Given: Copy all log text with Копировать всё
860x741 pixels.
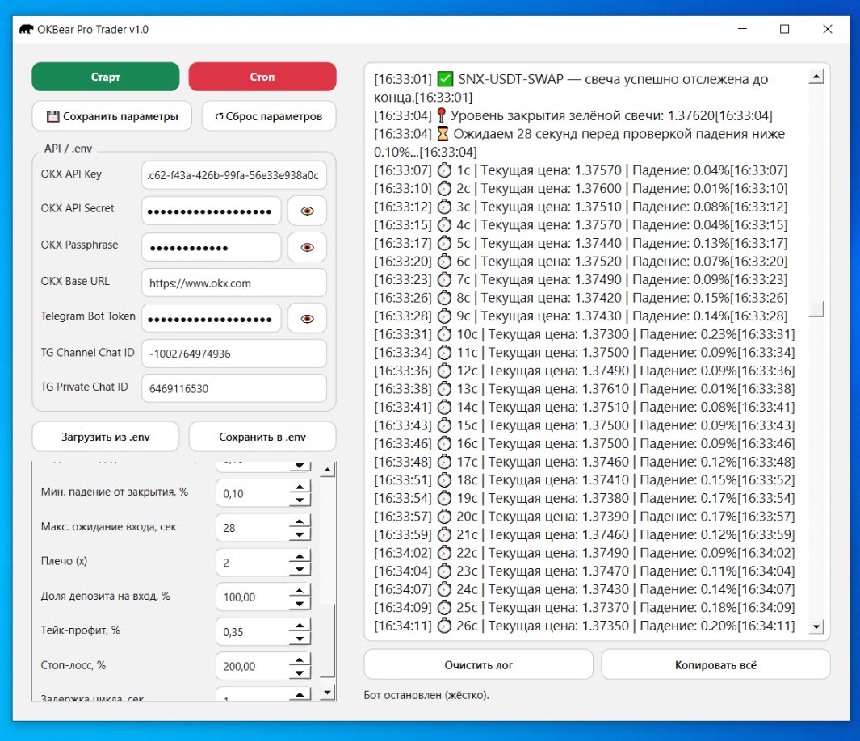Looking at the screenshot, I should tap(715, 665).
